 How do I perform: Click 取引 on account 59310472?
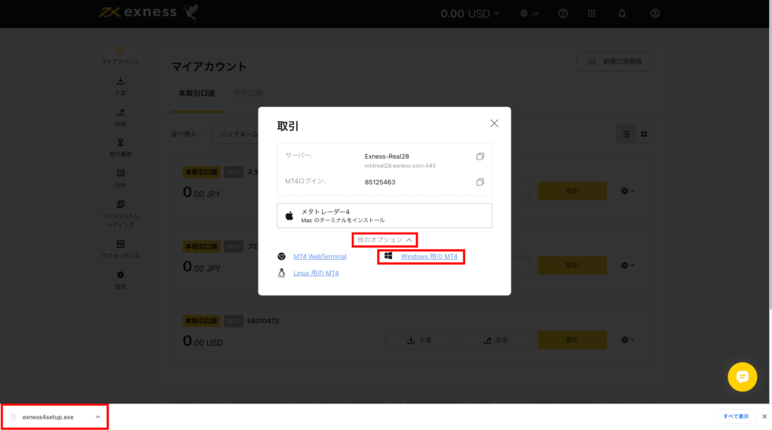[572, 340]
